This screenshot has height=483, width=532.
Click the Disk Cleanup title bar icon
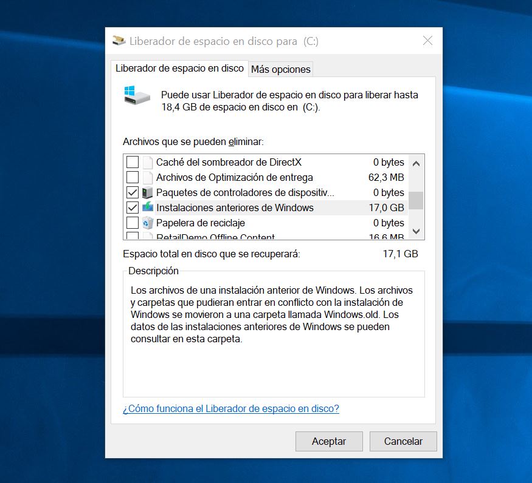[x=120, y=41]
